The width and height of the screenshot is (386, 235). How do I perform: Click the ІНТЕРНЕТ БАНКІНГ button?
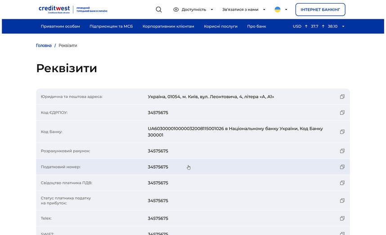[320, 9]
